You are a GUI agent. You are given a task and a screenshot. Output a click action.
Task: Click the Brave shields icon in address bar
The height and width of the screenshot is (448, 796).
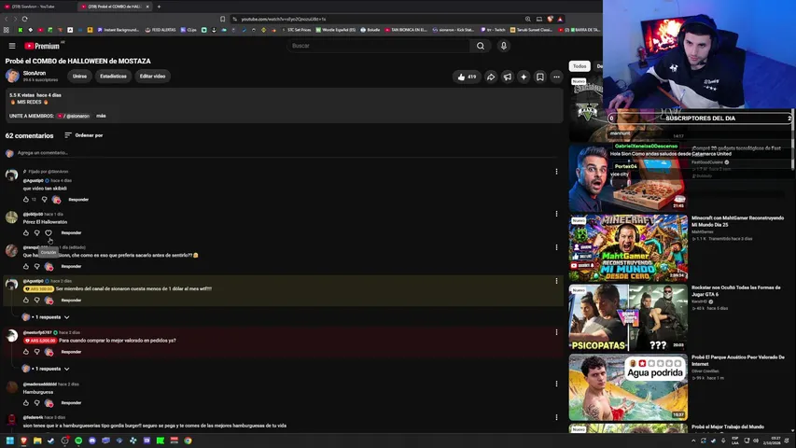pyautogui.click(x=551, y=19)
